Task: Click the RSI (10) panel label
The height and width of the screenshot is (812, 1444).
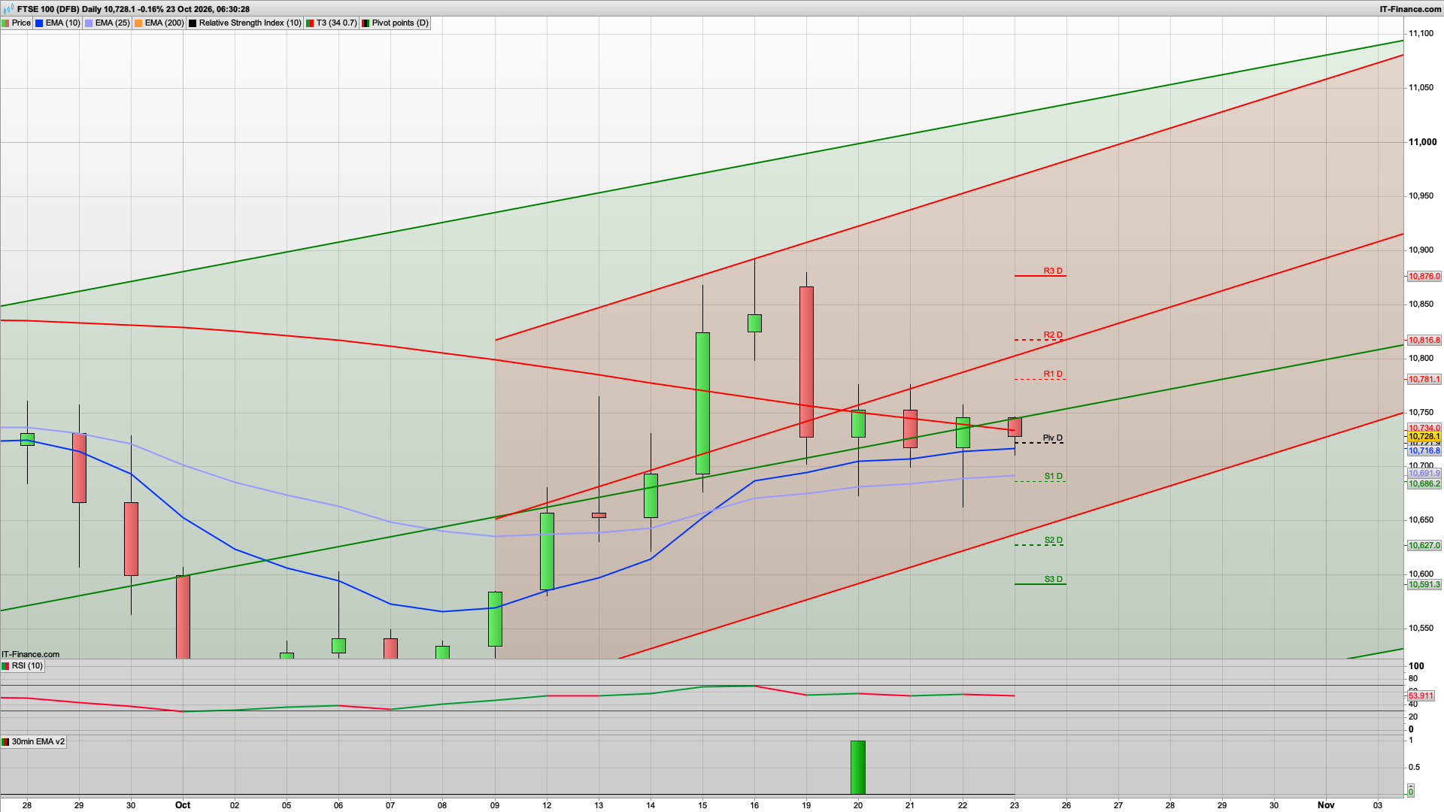Action: [23, 666]
